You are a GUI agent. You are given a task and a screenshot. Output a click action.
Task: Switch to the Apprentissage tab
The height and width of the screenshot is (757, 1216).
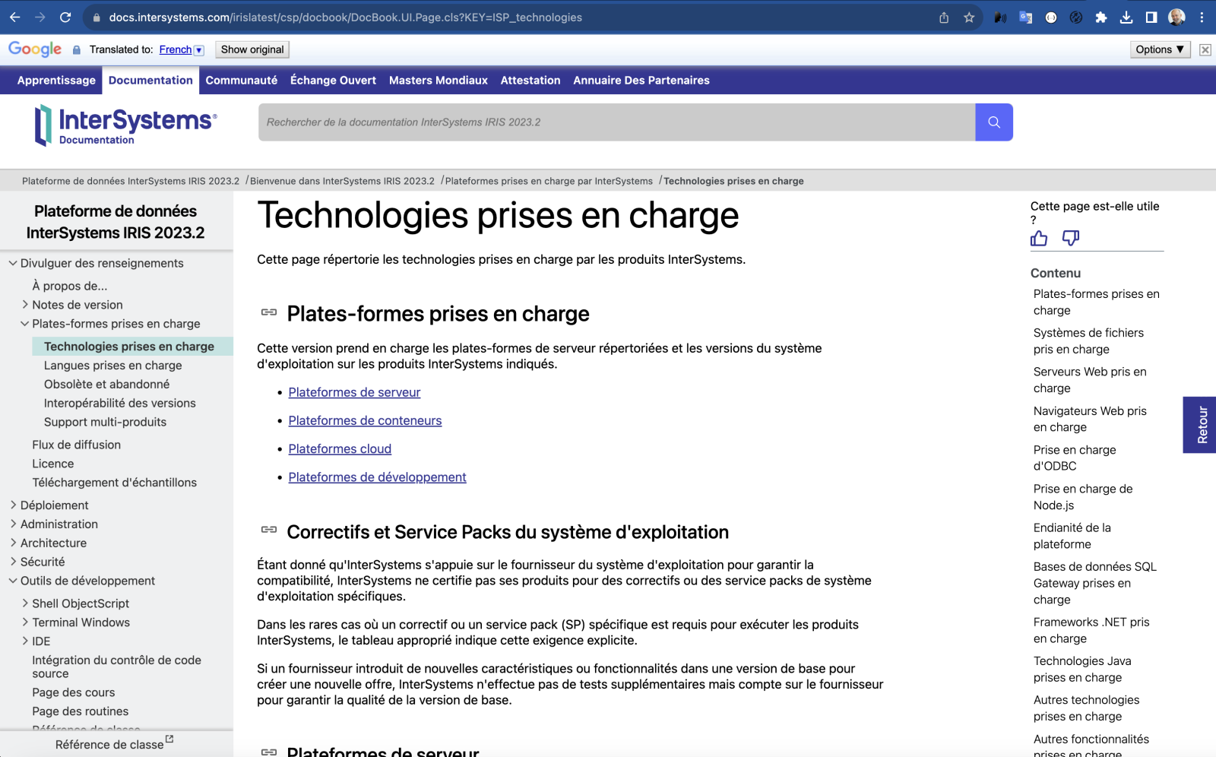[56, 81]
